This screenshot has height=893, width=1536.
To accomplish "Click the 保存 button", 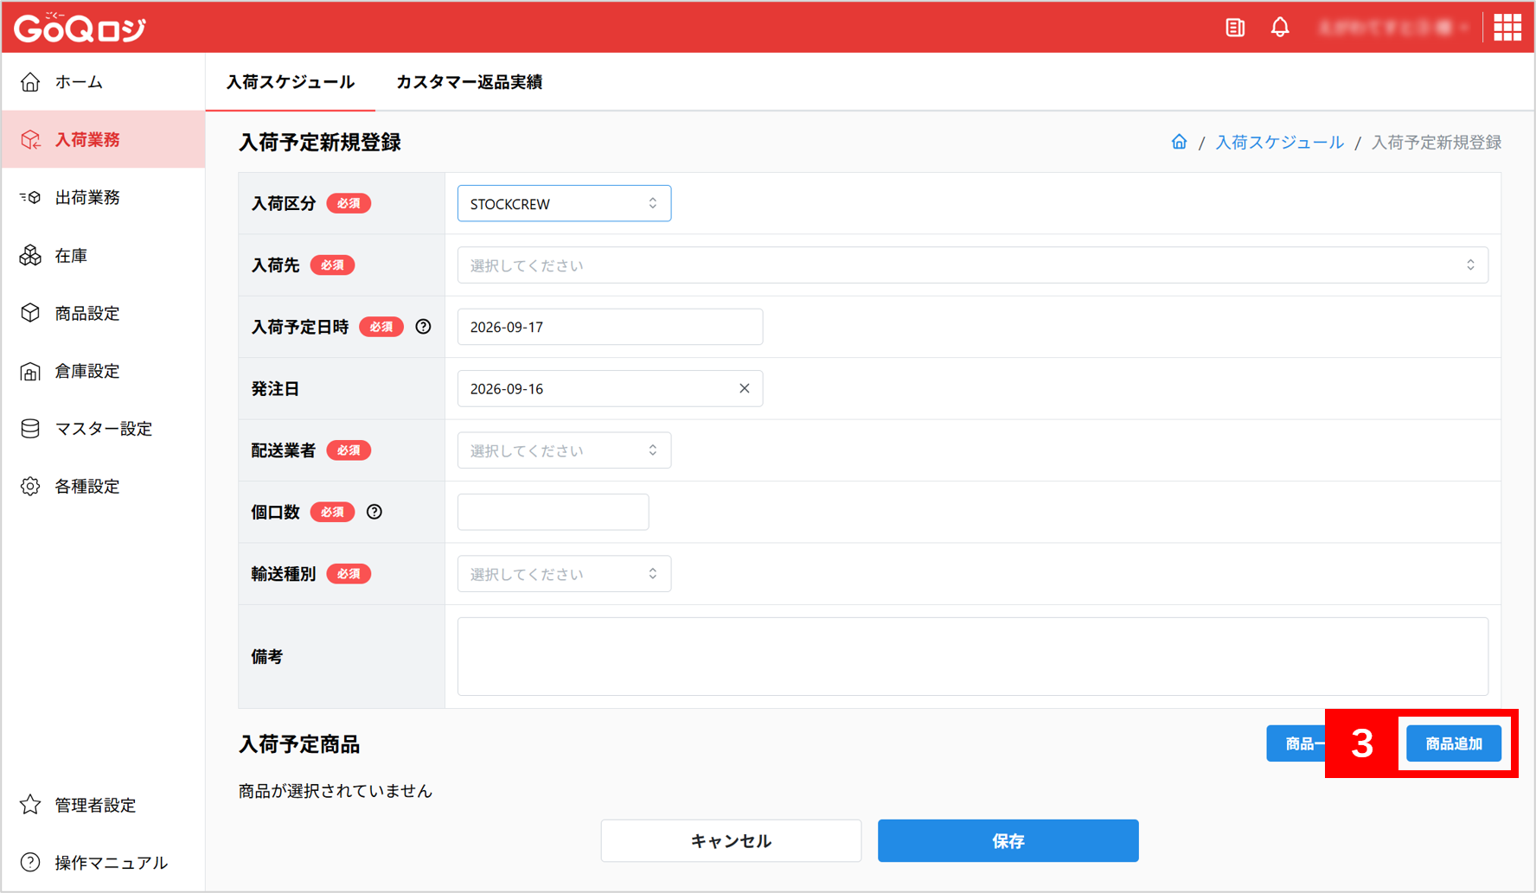I will click(x=1008, y=840).
